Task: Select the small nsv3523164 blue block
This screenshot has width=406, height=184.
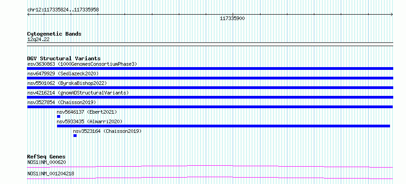Action: click(x=75, y=136)
